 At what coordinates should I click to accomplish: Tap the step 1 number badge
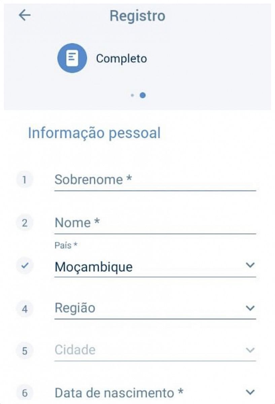click(24, 180)
